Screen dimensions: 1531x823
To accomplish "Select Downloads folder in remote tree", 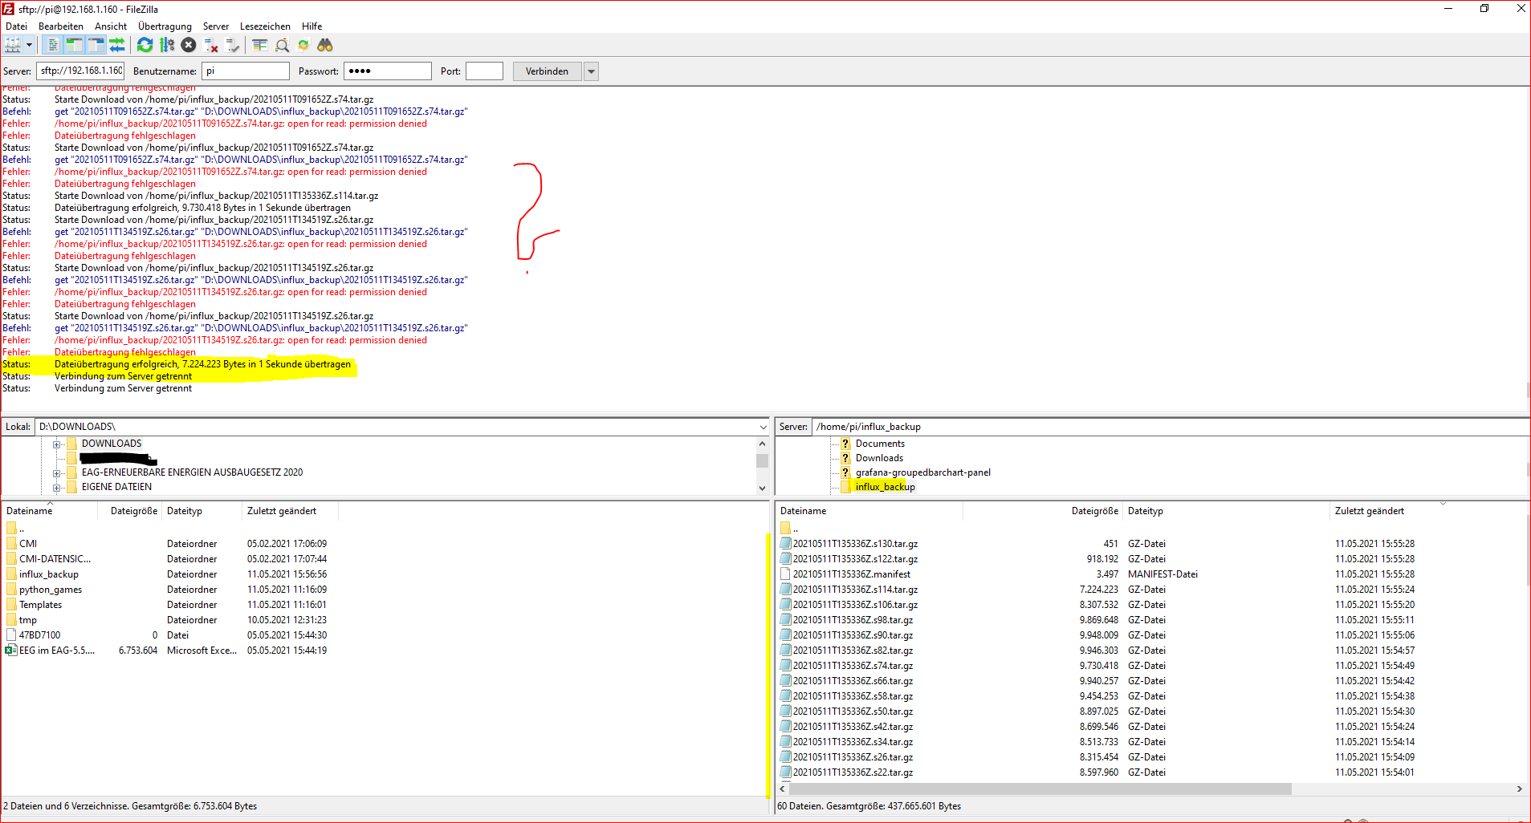I will coord(879,458).
